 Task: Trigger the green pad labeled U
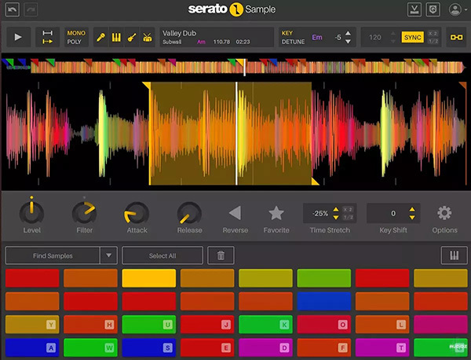pyautogui.click(x=149, y=324)
